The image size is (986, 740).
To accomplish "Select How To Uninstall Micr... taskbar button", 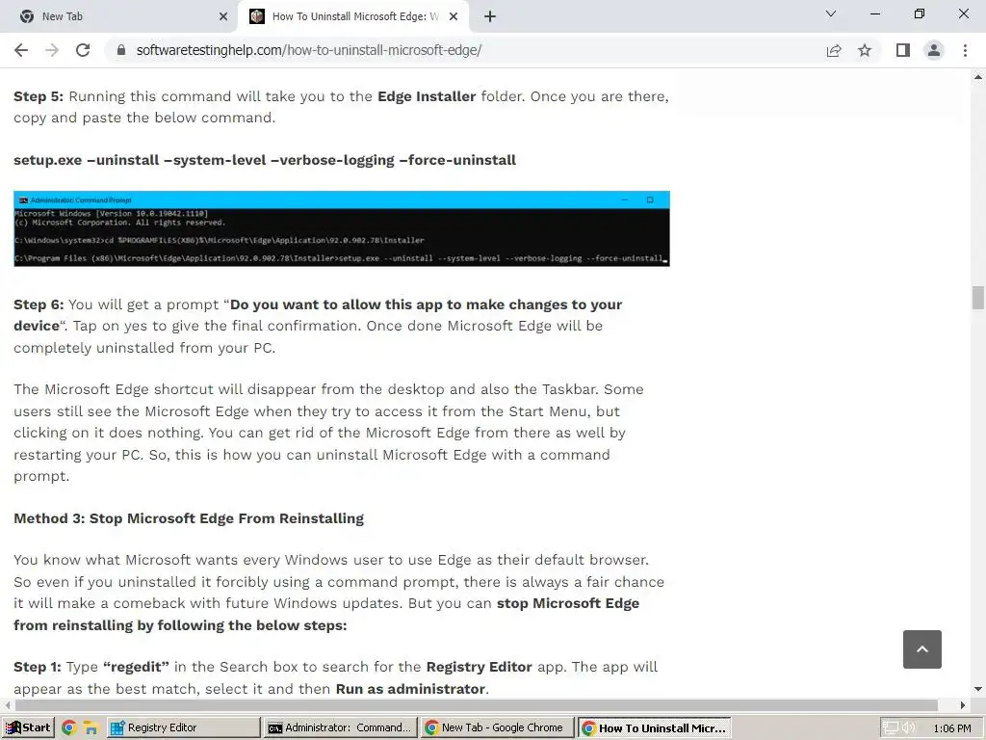I will click(x=655, y=728).
